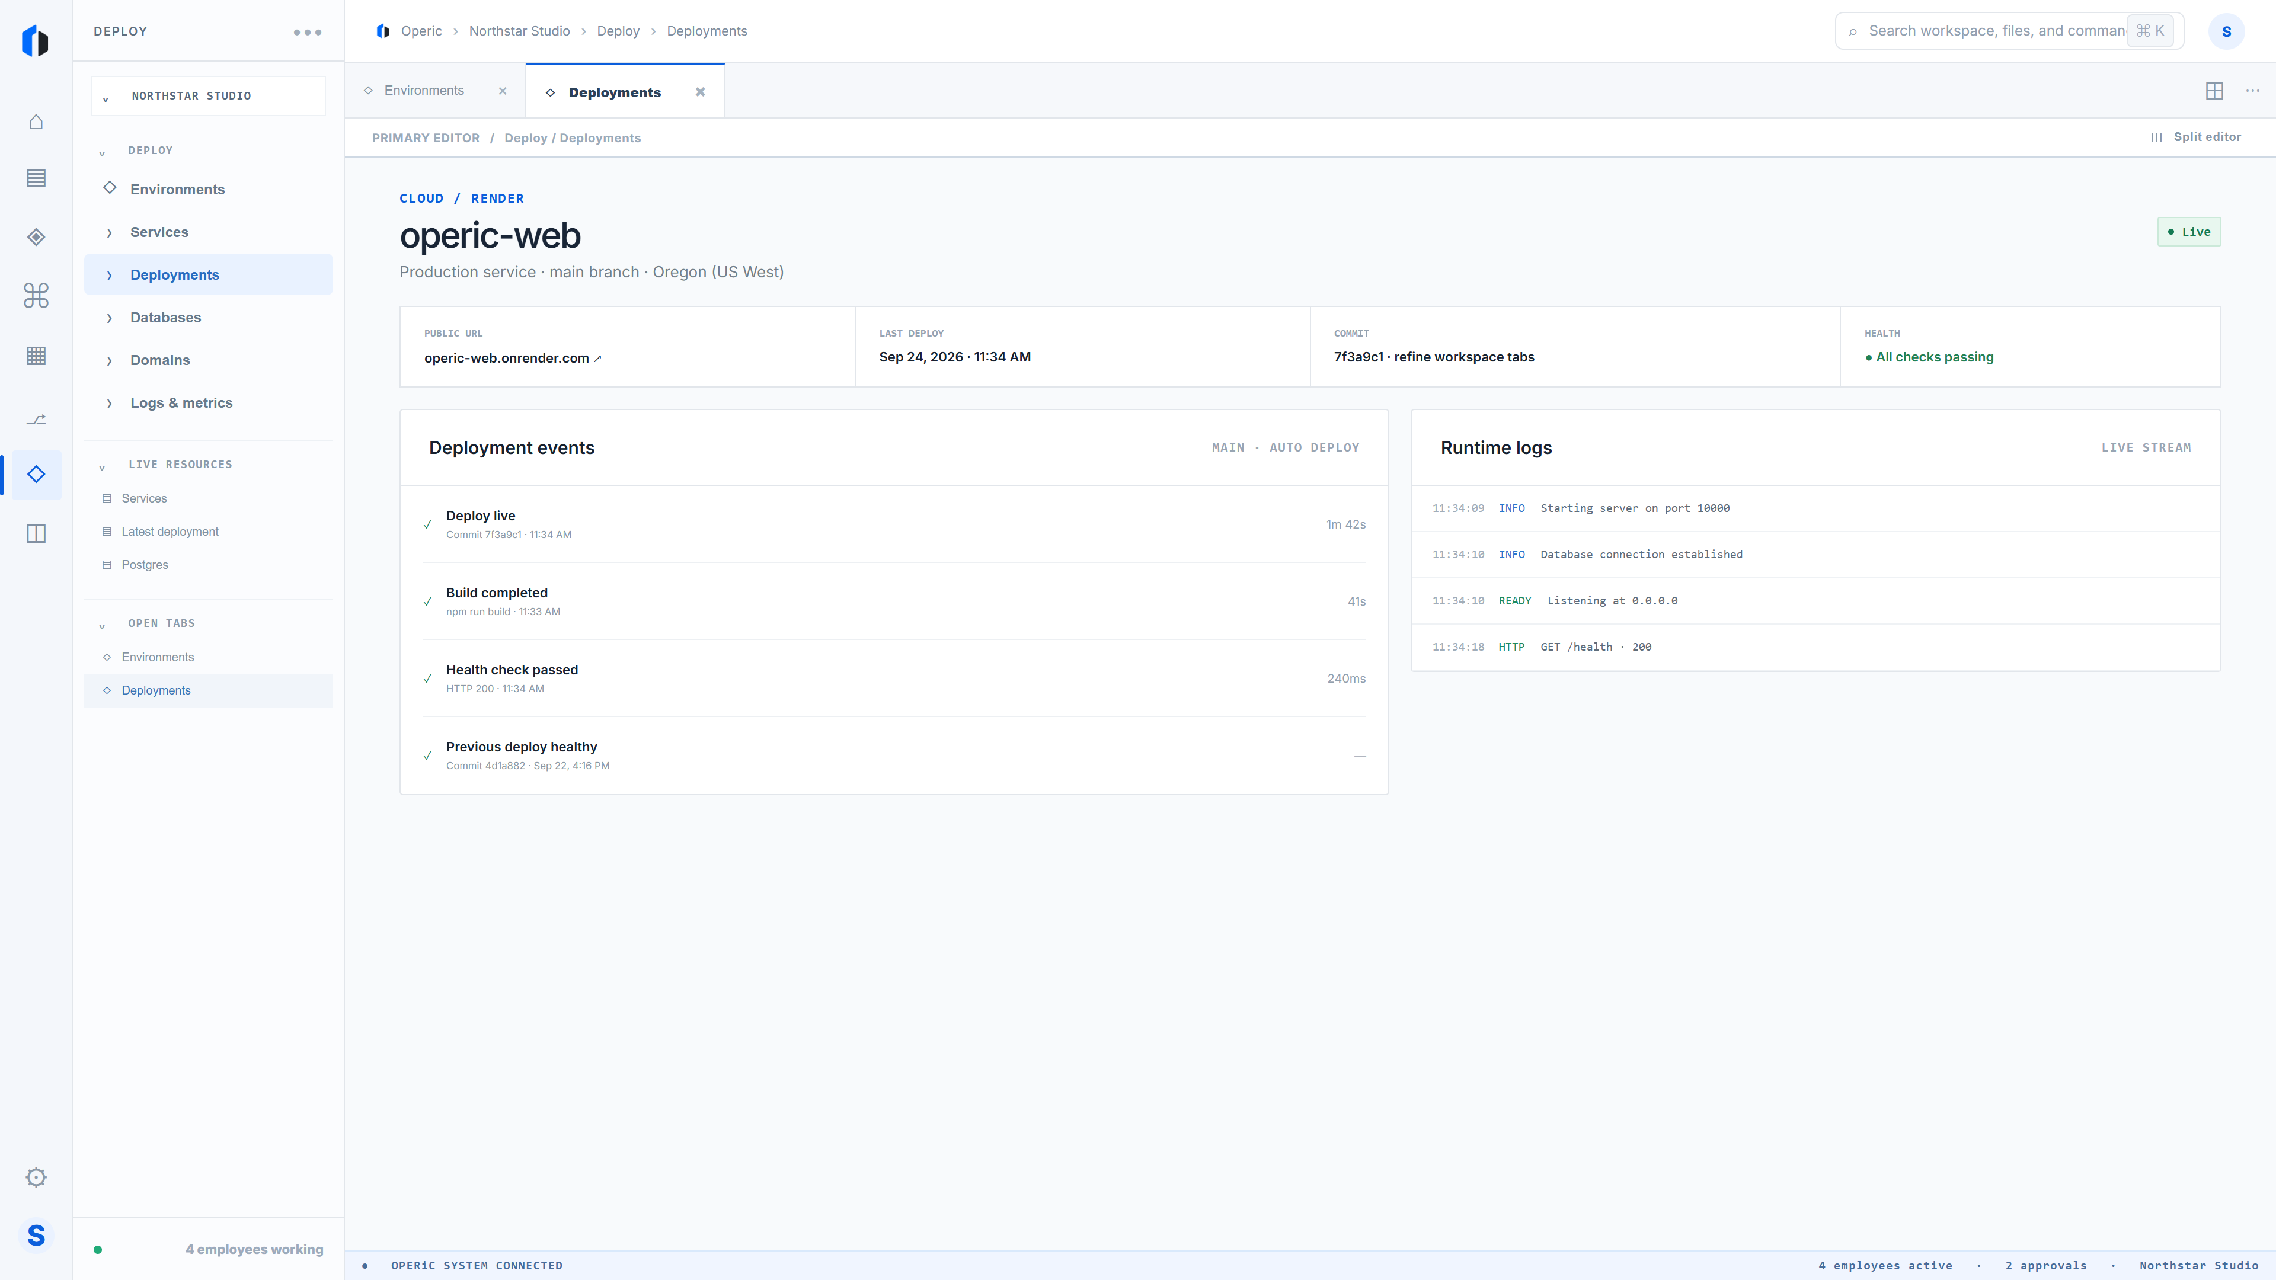Select Environments under Open Tabs
The width and height of the screenshot is (2276, 1280).
pos(209,657)
